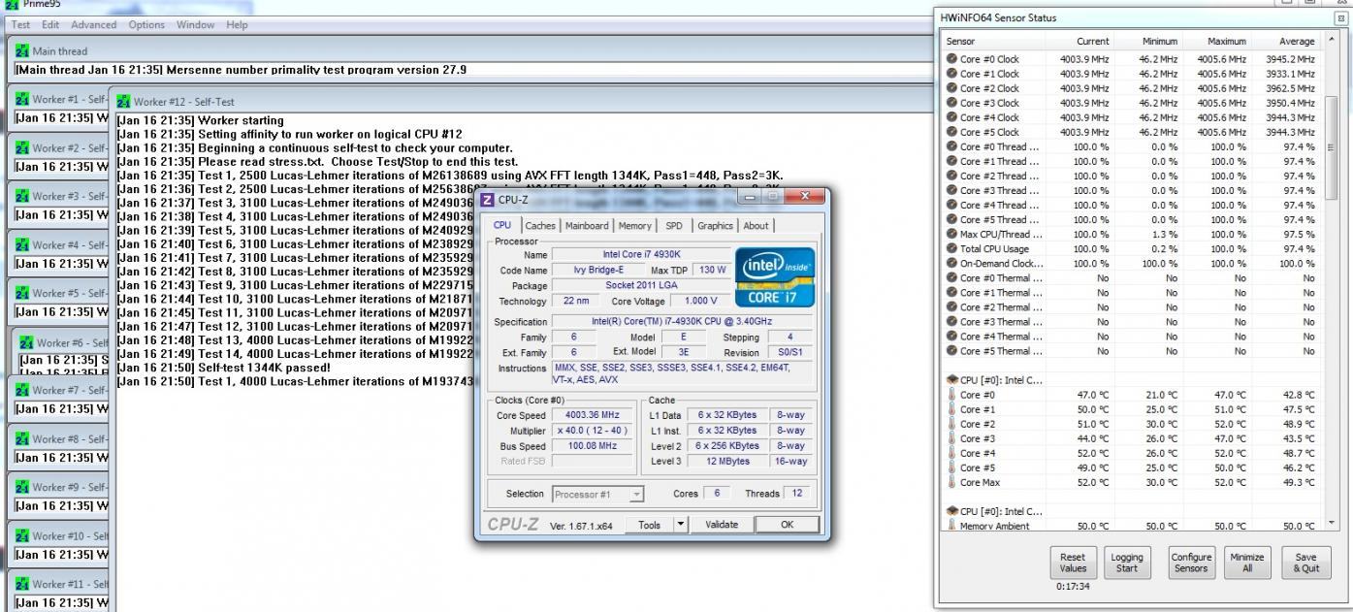Screen dimensions: 1353x612
Task: Open the Processor #1 selection dropdown
Action: click(597, 494)
